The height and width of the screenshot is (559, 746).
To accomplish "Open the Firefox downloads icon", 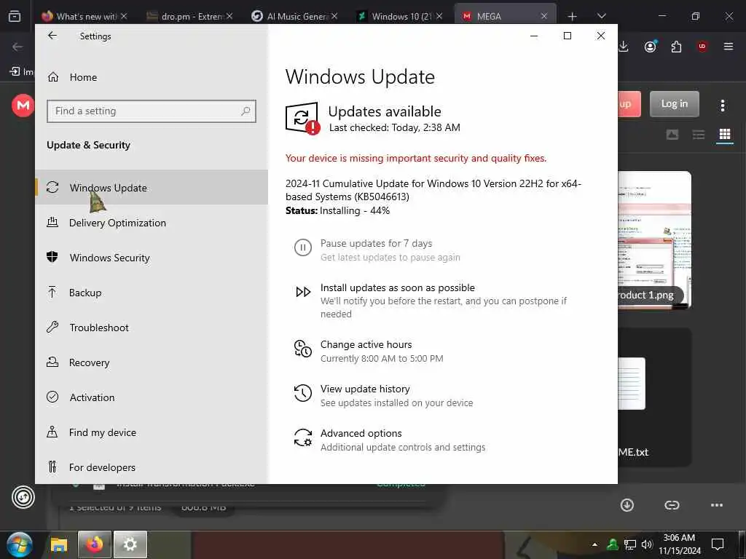I will point(624,46).
